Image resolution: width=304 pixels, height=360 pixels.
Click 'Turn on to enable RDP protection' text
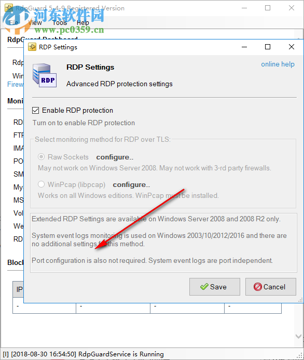pyautogui.click(x=84, y=123)
